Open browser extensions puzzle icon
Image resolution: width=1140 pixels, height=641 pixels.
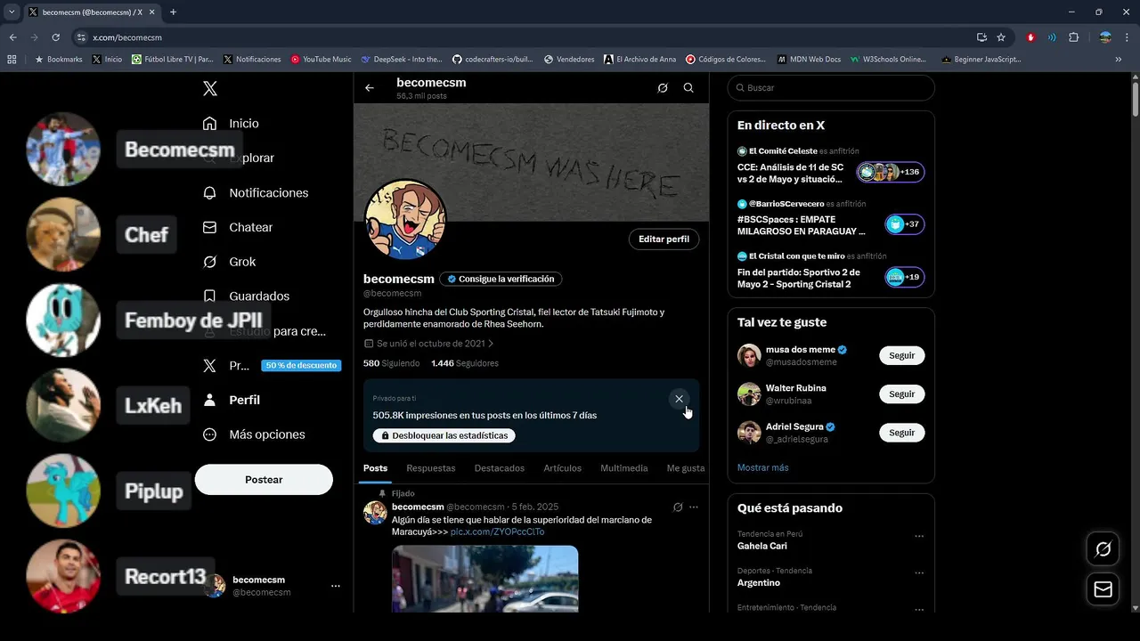1073,37
